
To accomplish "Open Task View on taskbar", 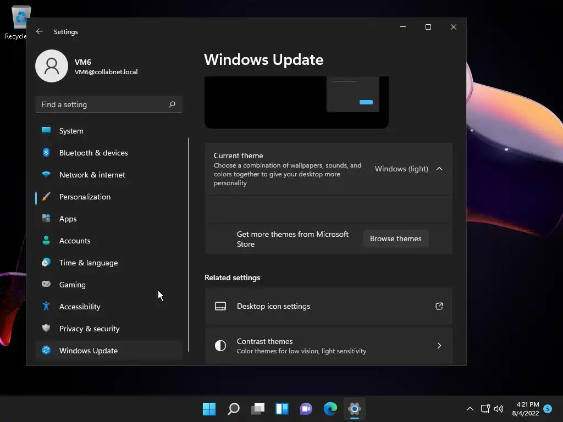I will coord(258,409).
